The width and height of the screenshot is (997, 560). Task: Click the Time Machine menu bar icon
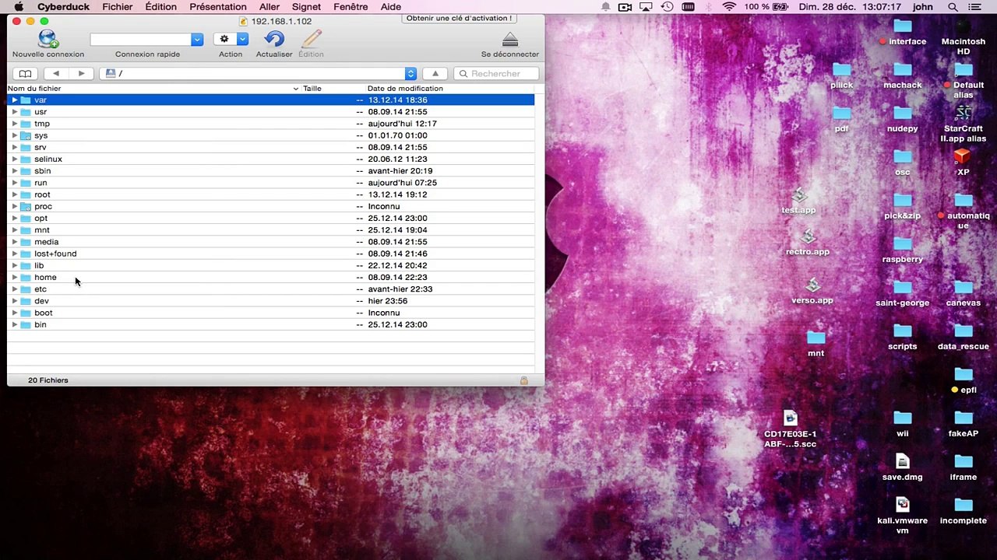pyautogui.click(x=667, y=7)
